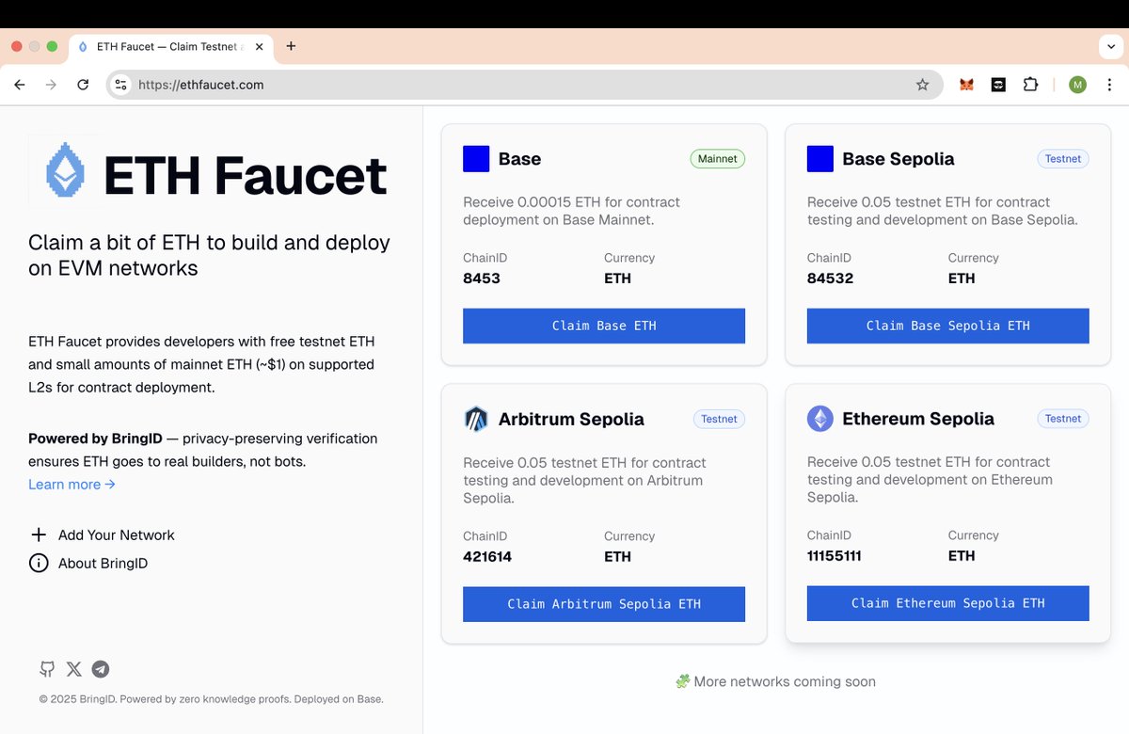The image size is (1129, 734).
Task: Click the info icon beside About BringID
Action: tap(39, 563)
